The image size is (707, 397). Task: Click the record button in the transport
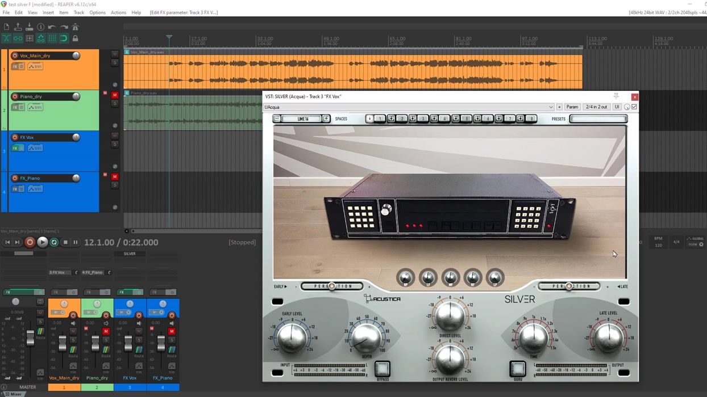(30, 242)
